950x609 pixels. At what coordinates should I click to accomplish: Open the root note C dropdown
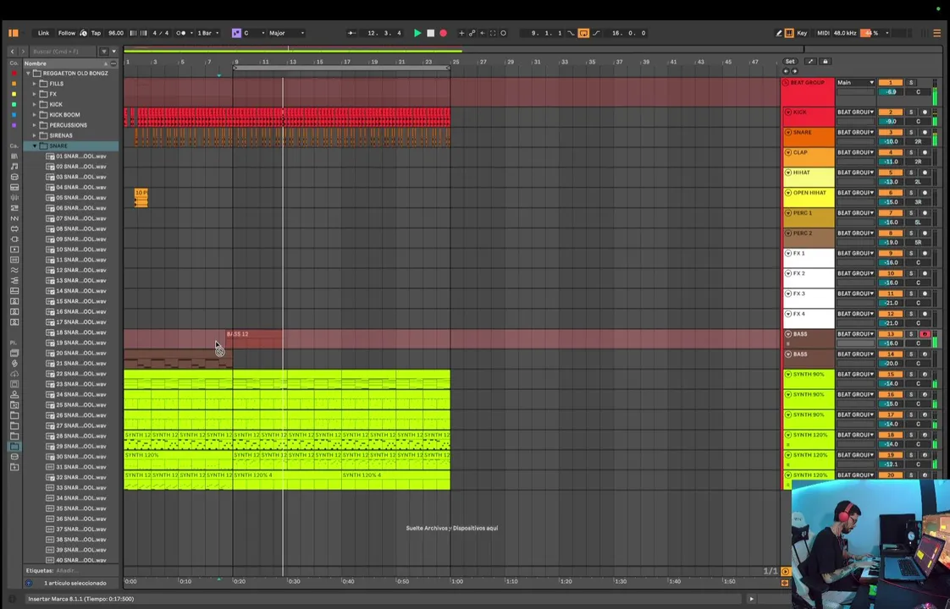coord(254,33)
